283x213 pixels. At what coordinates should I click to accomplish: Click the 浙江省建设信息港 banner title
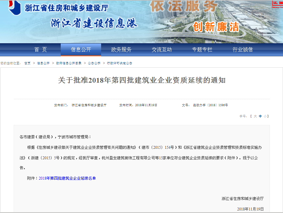click(x=94, y=24)
